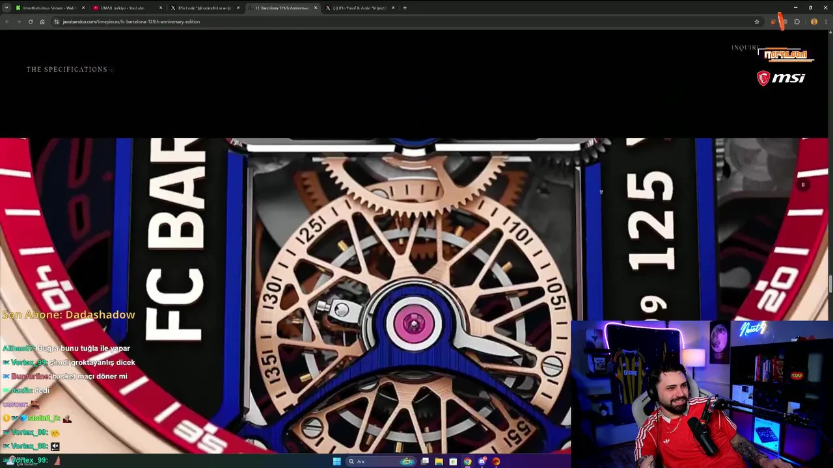This screenshot has height=468, width=833.
Task: Switch to the last X tab
Action: coord(359,8)
